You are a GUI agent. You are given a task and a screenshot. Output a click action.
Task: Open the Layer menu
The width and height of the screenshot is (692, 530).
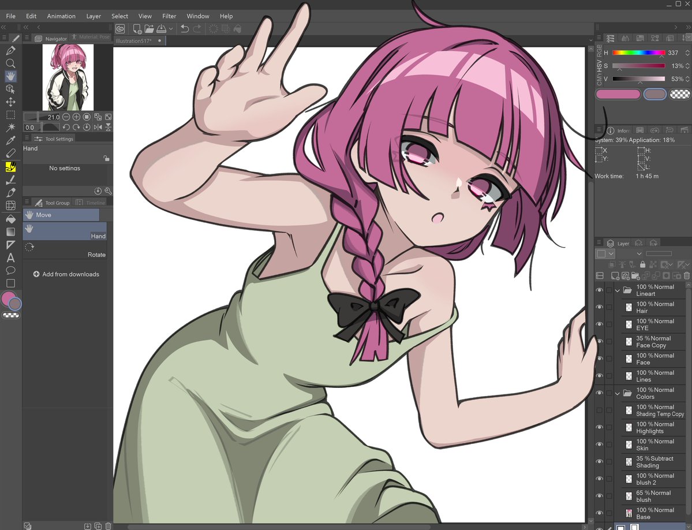coord(93,16)
